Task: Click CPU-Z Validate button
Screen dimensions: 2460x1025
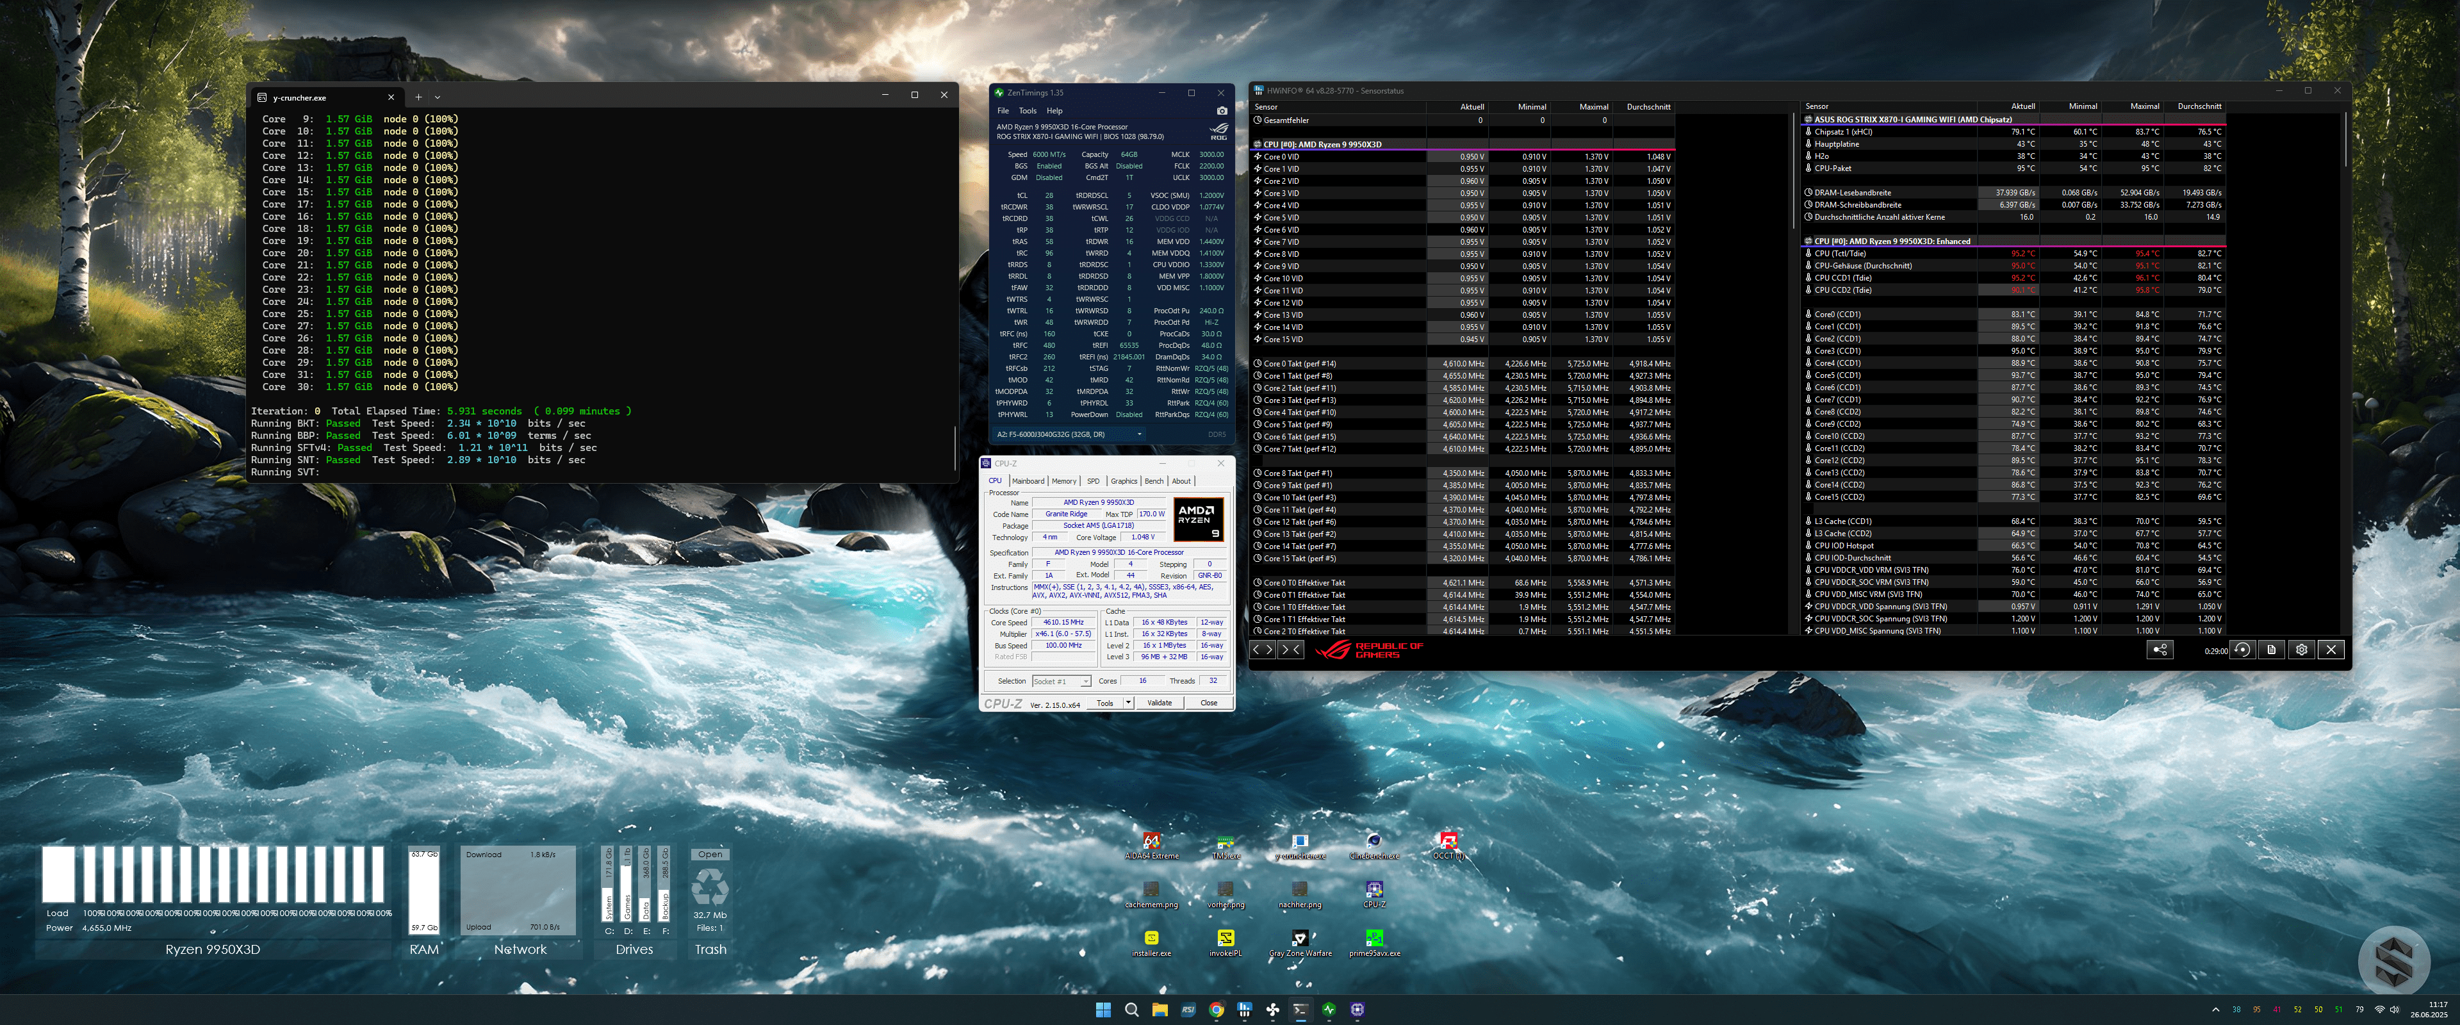Action: pos(1160,703)
